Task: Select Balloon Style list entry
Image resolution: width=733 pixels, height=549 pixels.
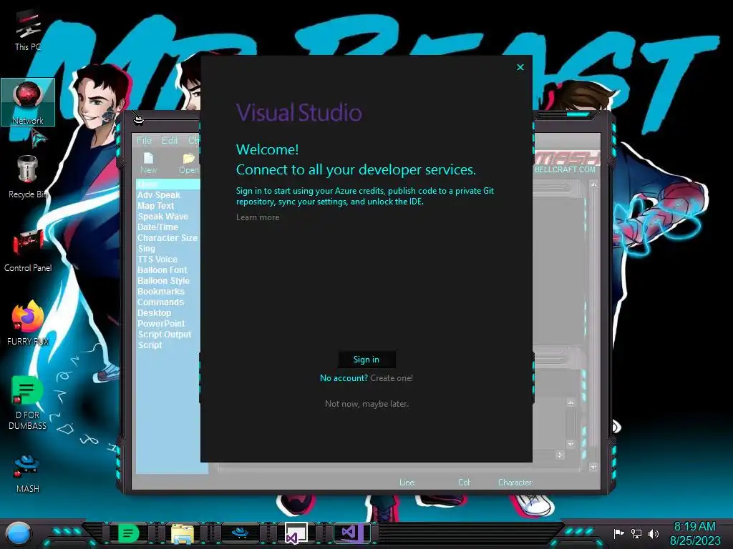Action: point(164,281)
